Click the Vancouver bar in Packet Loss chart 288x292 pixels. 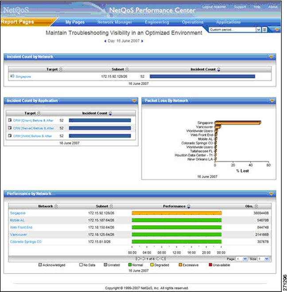218,127
